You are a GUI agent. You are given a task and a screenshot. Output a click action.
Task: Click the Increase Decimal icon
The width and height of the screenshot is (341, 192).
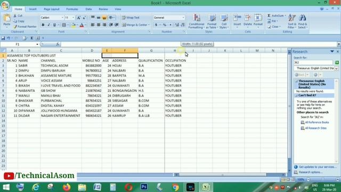point(177,25)
